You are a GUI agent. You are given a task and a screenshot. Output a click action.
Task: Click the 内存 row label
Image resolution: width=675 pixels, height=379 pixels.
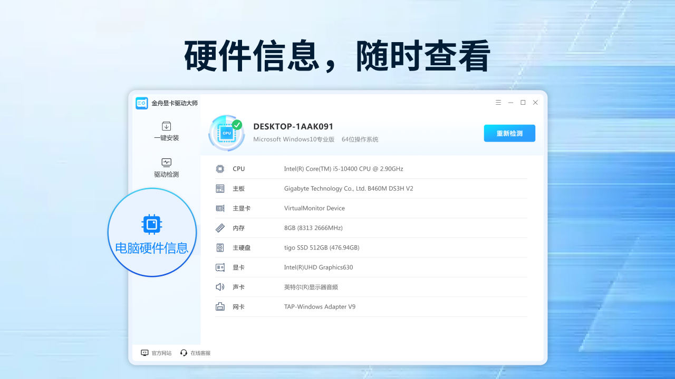[239, 228]
